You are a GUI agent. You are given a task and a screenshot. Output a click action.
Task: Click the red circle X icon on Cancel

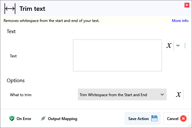coord(183,119)
